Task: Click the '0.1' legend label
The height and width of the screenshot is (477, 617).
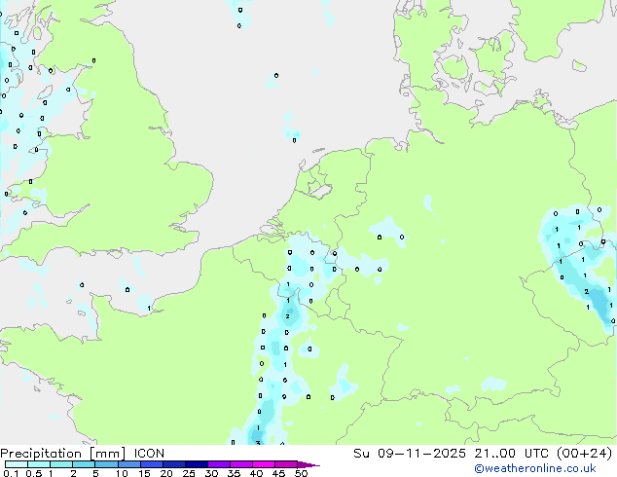Action: point(11,473)
